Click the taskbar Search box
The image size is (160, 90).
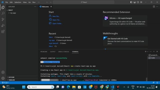coord(40,87)
